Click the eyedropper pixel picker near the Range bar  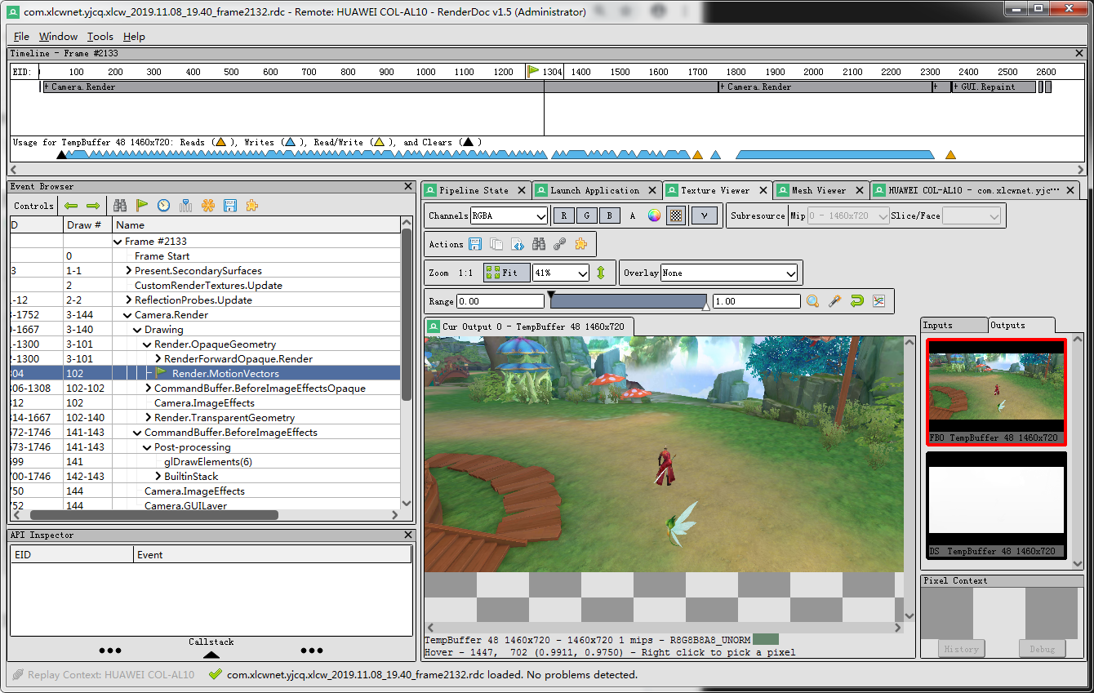pyautogui.click(x=834, y=300)
